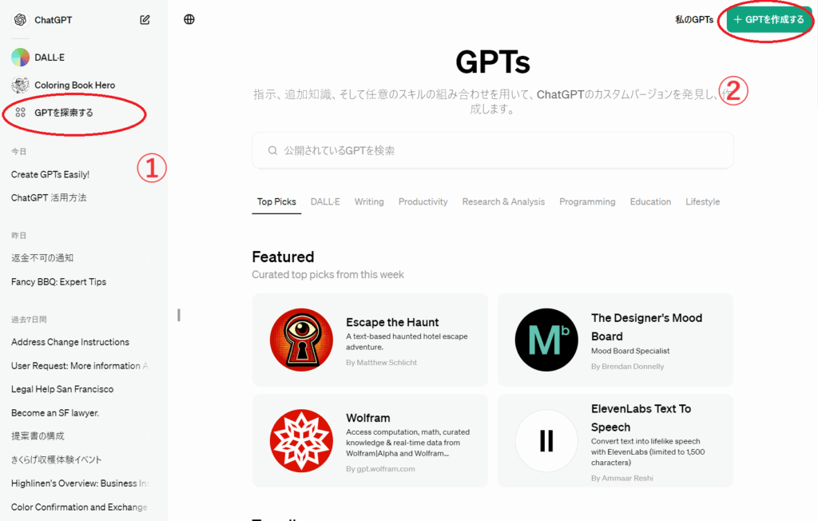
Task: Open the Wolfram red snowflake icon
Action: tap(301, 440)
